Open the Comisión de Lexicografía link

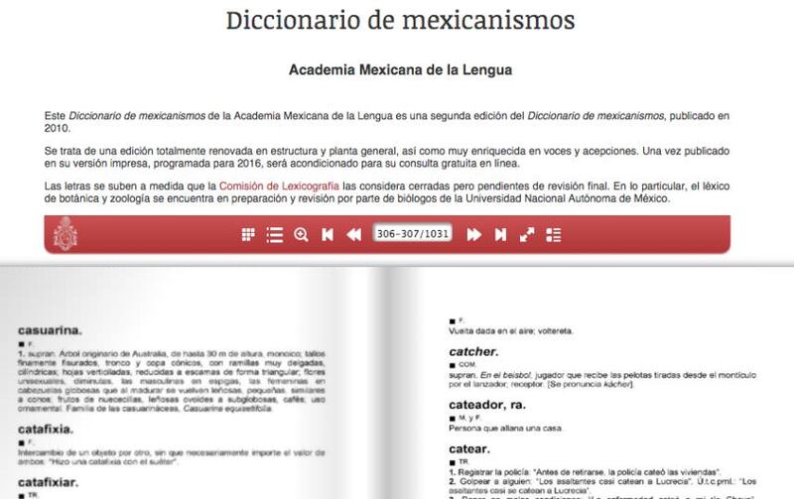tap(279, 187)
